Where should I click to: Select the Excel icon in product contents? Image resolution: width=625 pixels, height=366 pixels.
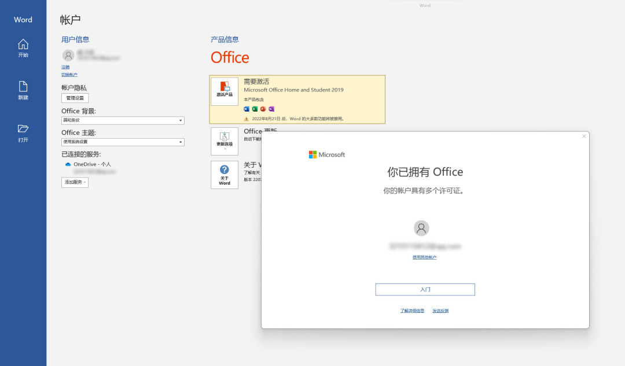(x=255, y=109)
